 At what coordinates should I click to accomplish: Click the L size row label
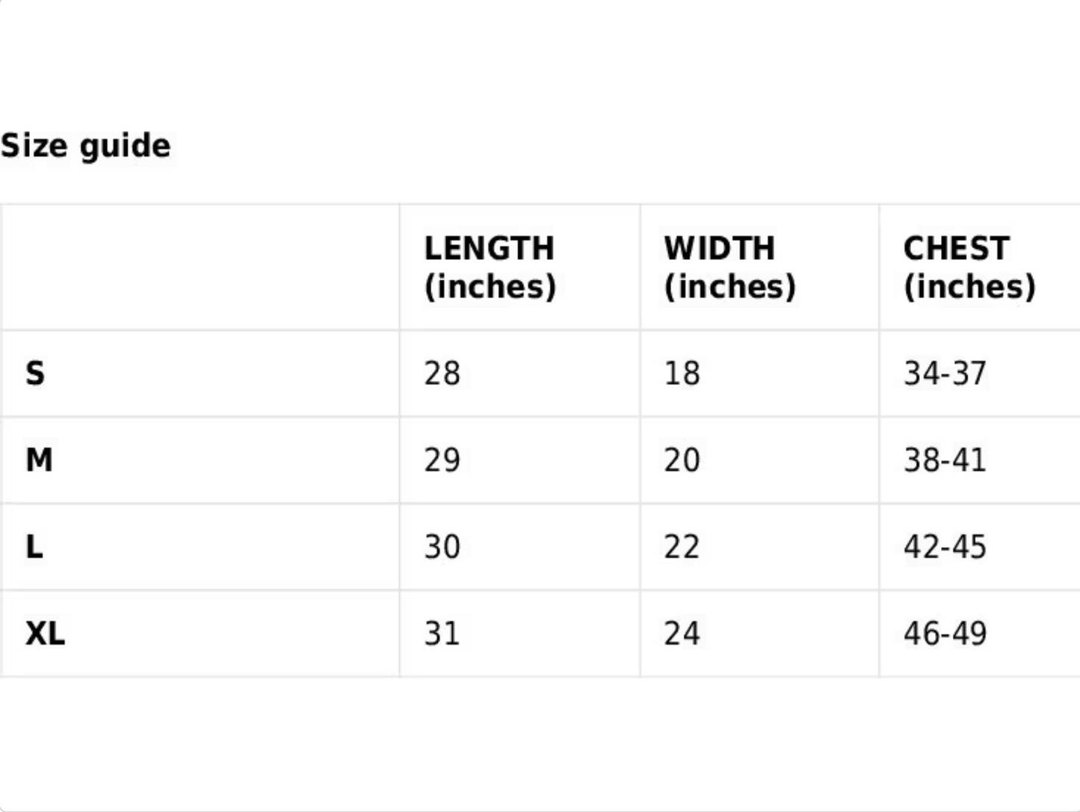point(34,547)
